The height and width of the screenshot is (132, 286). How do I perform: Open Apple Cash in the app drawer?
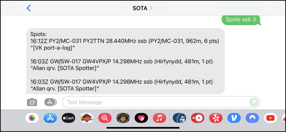[68, 118]
